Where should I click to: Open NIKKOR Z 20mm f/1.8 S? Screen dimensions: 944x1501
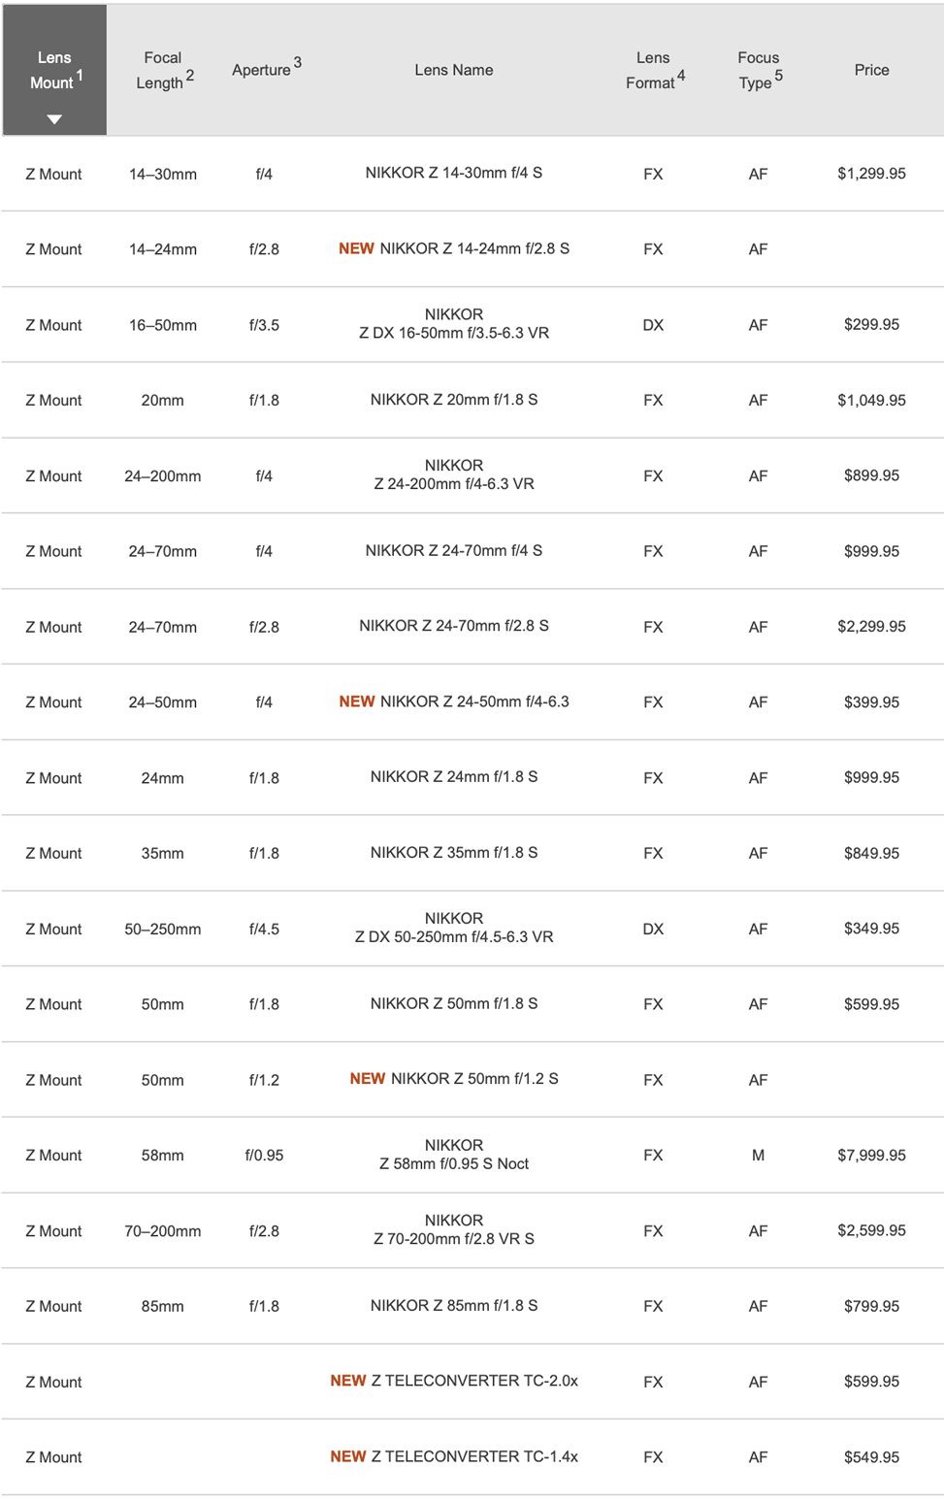(x=453, y=400)
